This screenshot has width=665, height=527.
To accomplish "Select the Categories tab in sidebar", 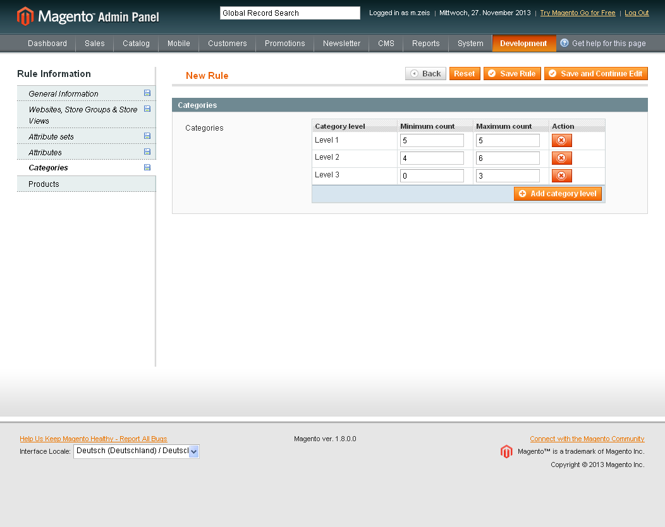I will pyautogui.click(x=87, y=168).
